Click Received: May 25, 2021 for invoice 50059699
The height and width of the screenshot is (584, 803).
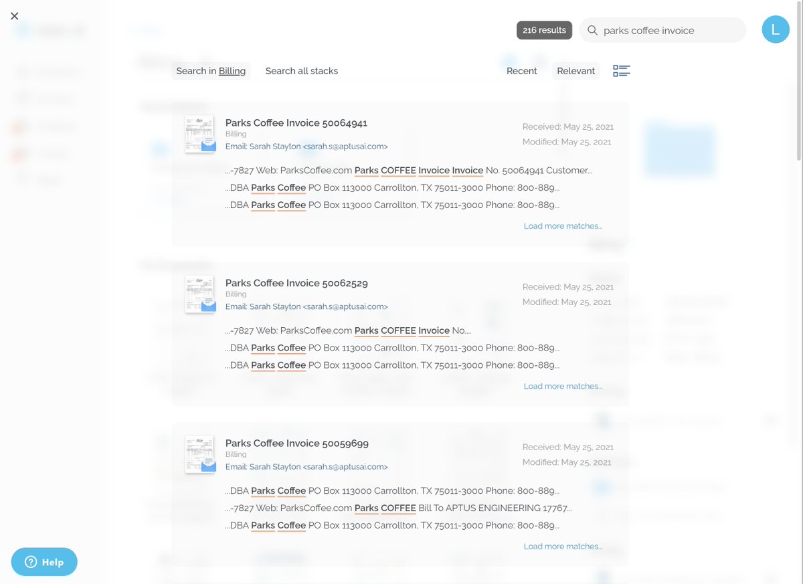click(568, 447)
